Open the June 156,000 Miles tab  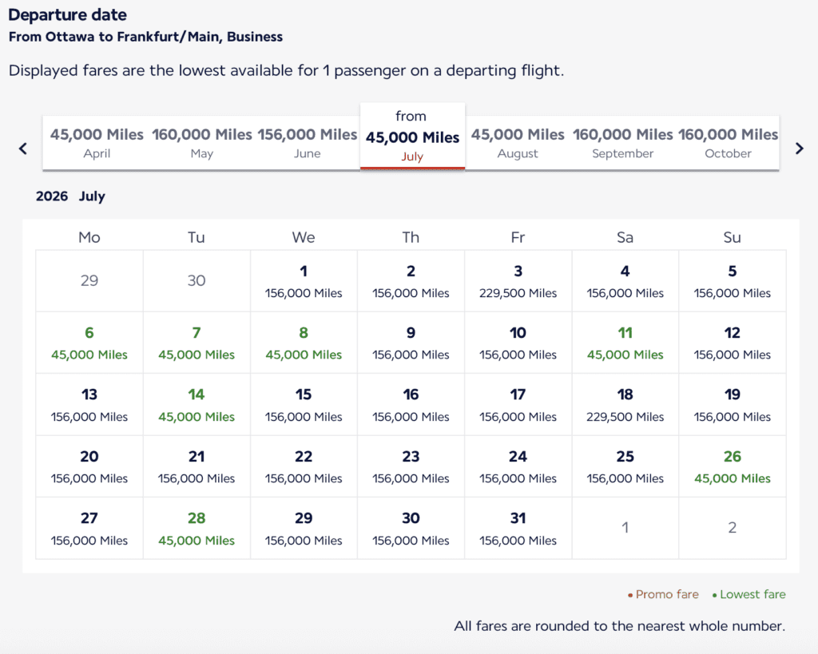coord(308,143)
